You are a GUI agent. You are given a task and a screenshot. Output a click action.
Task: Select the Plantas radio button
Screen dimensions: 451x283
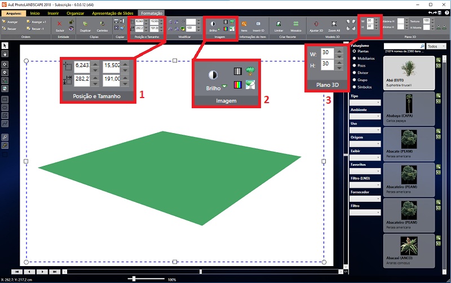click(354, 51)
